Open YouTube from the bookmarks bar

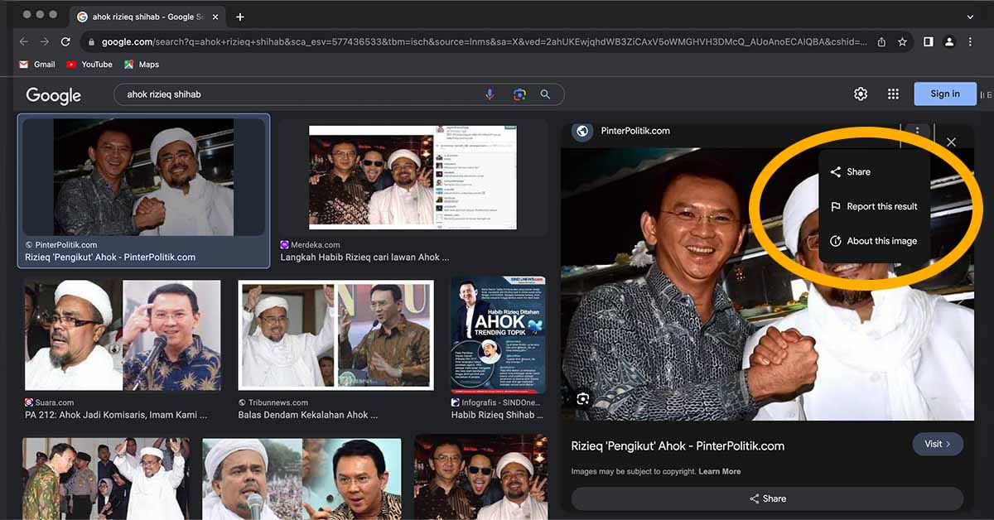tap(89, 64)
